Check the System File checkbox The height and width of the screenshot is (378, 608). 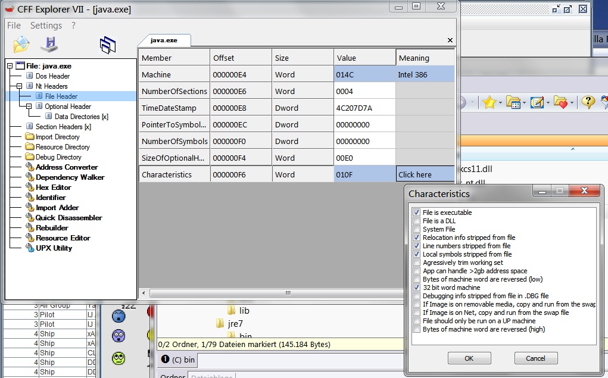[x=416, y=229]
